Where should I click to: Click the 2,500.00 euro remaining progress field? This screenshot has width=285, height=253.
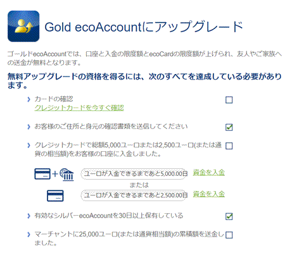click(134, 195)
